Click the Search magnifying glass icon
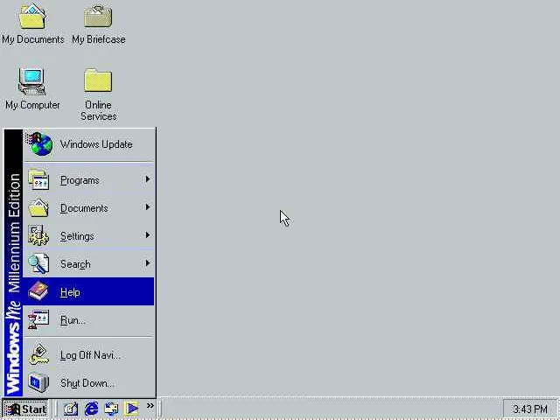 (x=38, y=263)
